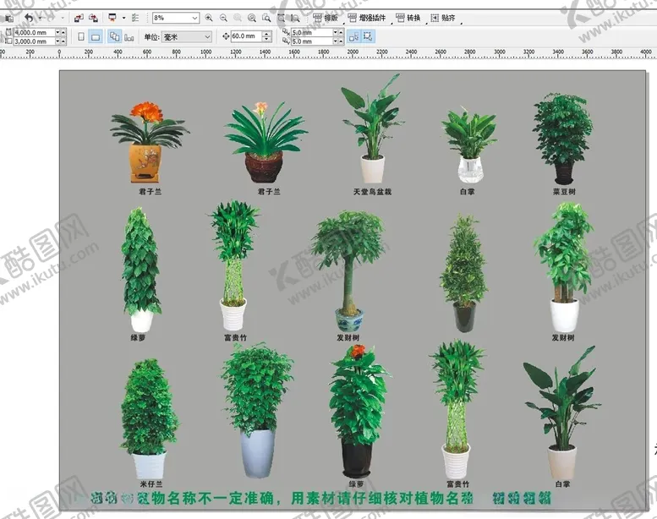The width and height of the screenshot is (657, 519).
Task: Click the 1000 mark on horizontal ruler
Action: (x=205, y=52)
